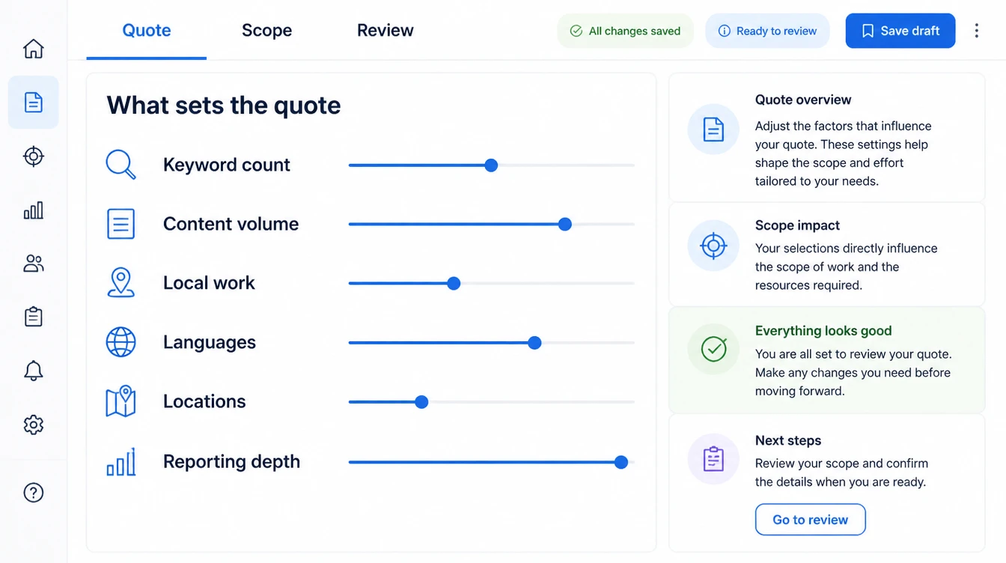Click the Keyword count slider handle
Viewport: 1006px width, 563px height.
(491, 165)
